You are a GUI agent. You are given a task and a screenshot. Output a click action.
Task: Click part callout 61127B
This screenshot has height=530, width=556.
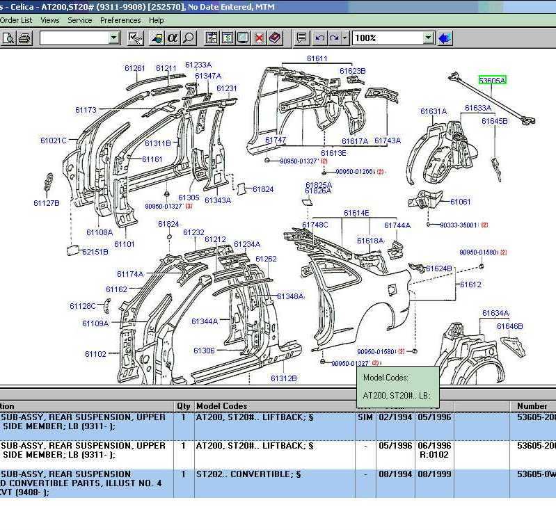click(47, 203)
